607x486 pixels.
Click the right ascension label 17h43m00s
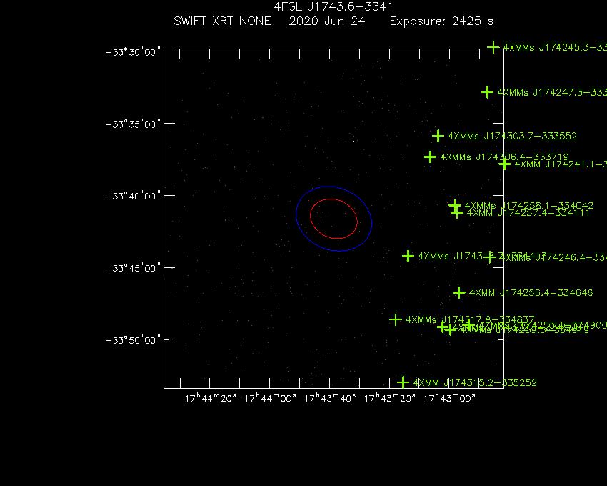tap(449, 398)
